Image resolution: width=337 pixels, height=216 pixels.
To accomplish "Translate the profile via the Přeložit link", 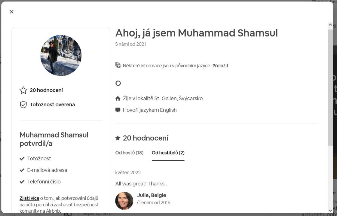I will (220, 66).
